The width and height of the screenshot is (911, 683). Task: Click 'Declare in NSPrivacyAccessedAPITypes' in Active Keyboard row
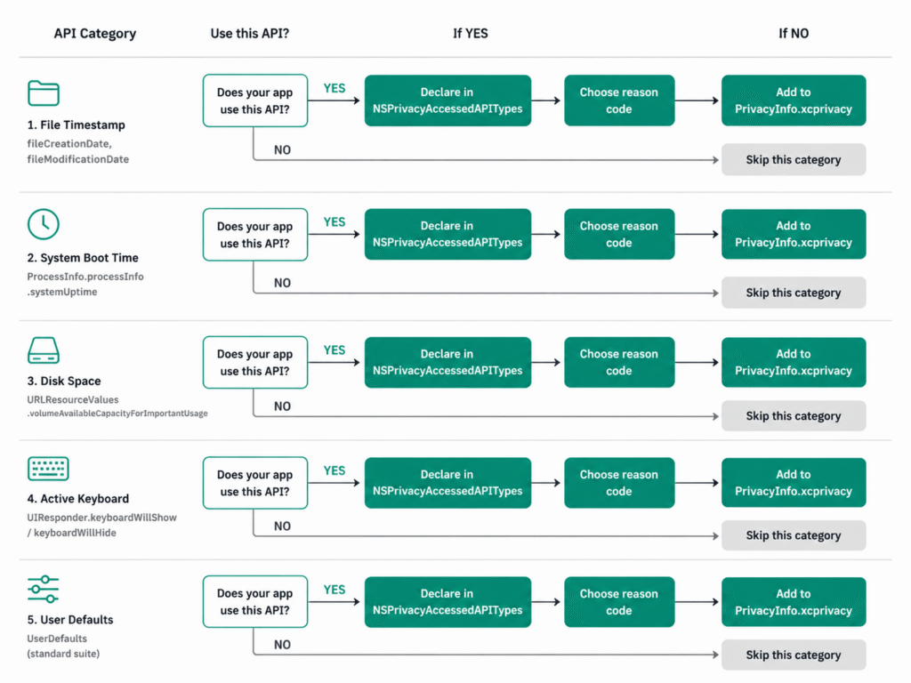447,483
